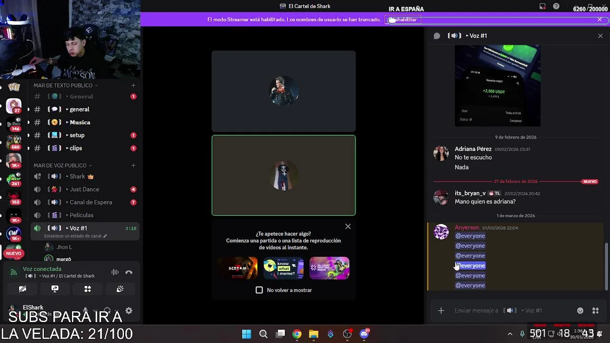Toggle noise suppression waveform icon
The image size is (610, 343).
click(x=115, y=272)
